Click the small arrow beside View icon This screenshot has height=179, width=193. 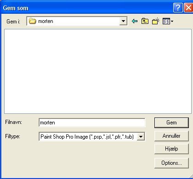point(172,21)
